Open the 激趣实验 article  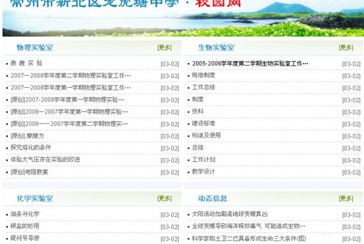(26, 63)
